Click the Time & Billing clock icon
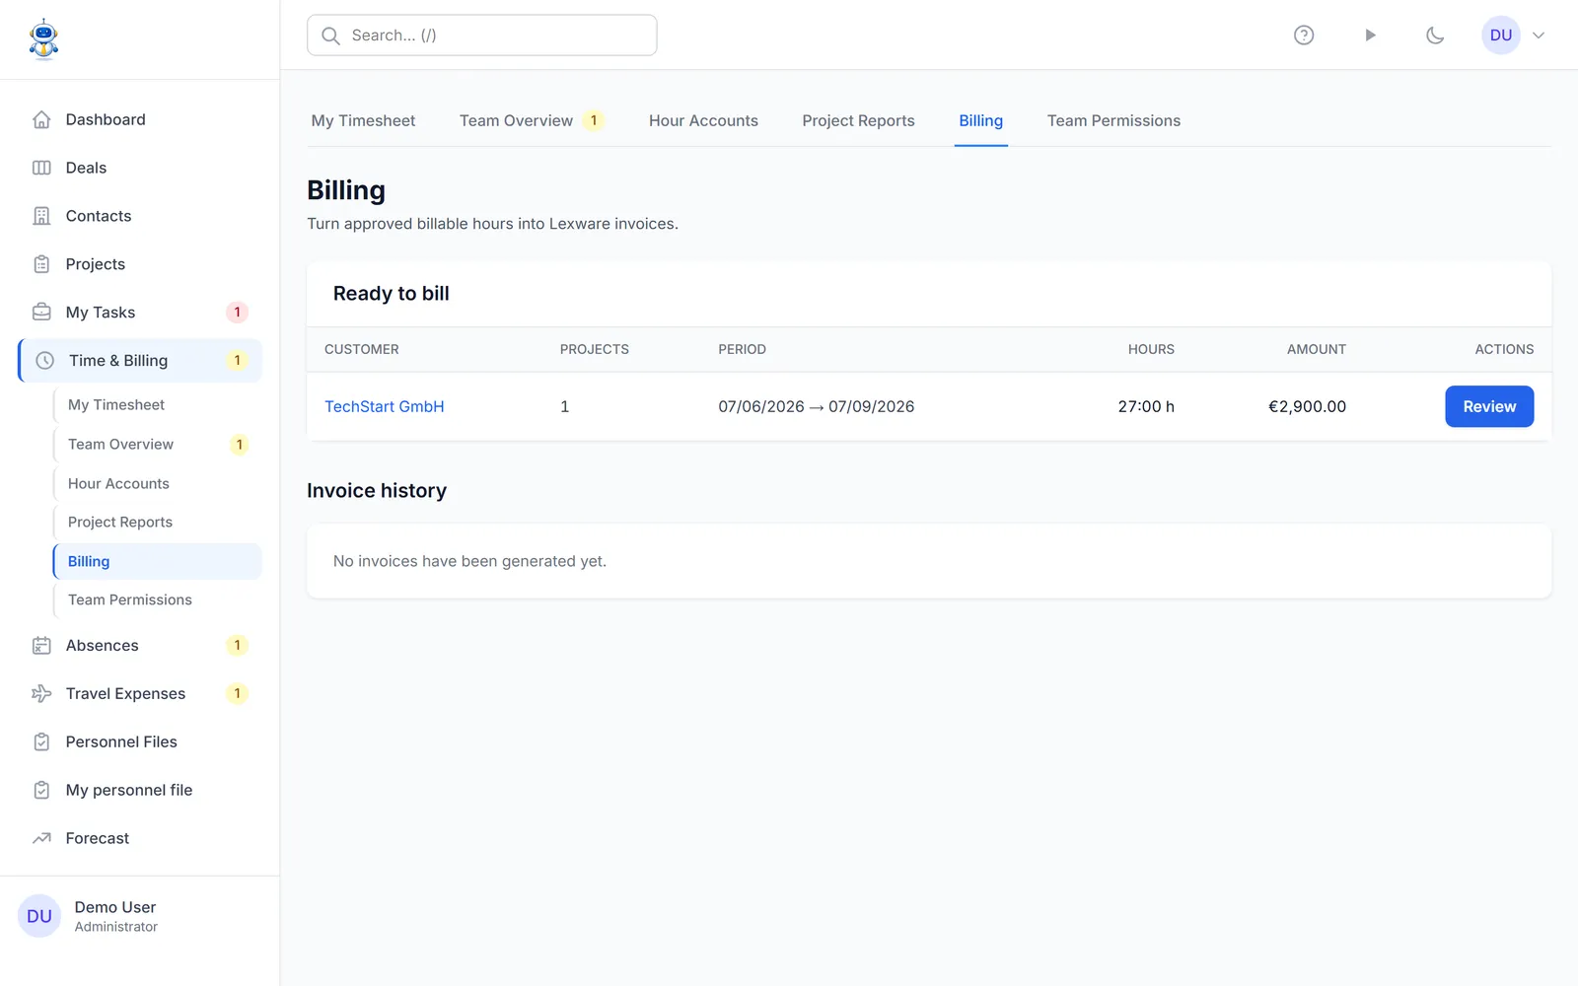This screenshot has width=1578, height=986. (x=45, y=361)
